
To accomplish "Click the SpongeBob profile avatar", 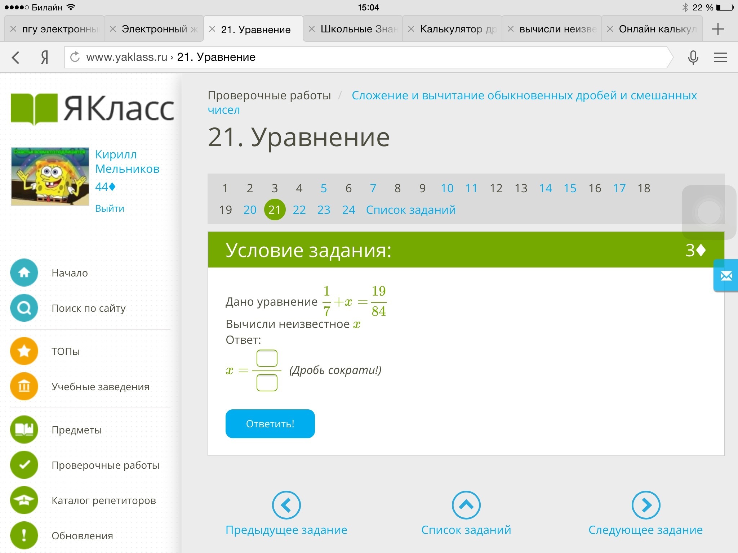I will click(50, 176).
